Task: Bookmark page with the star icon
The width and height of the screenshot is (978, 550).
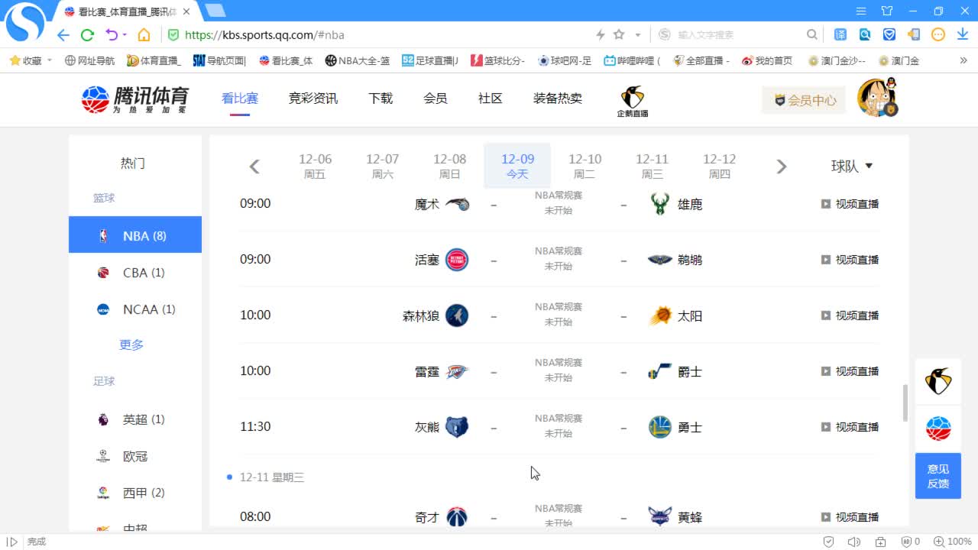Action: click(619, 34)
